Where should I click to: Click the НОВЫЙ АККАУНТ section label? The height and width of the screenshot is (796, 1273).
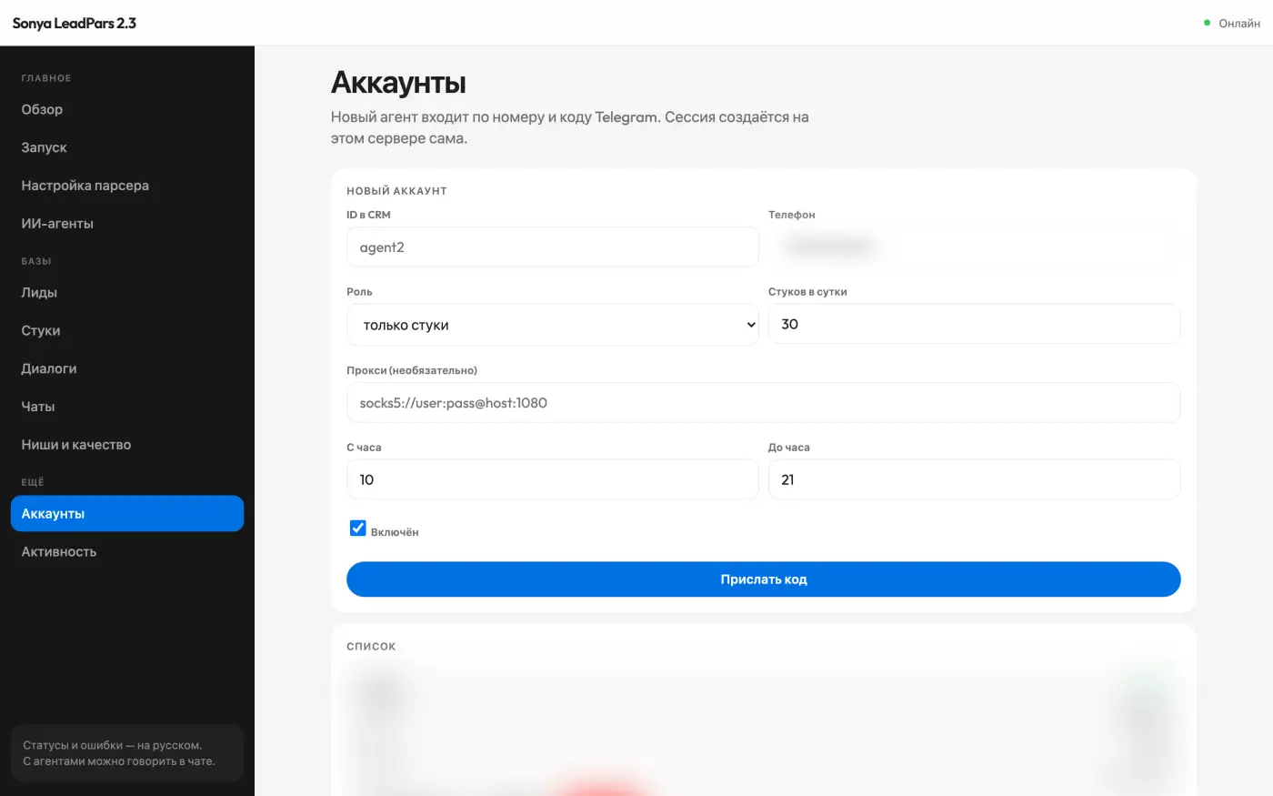(x=396, y=191)
